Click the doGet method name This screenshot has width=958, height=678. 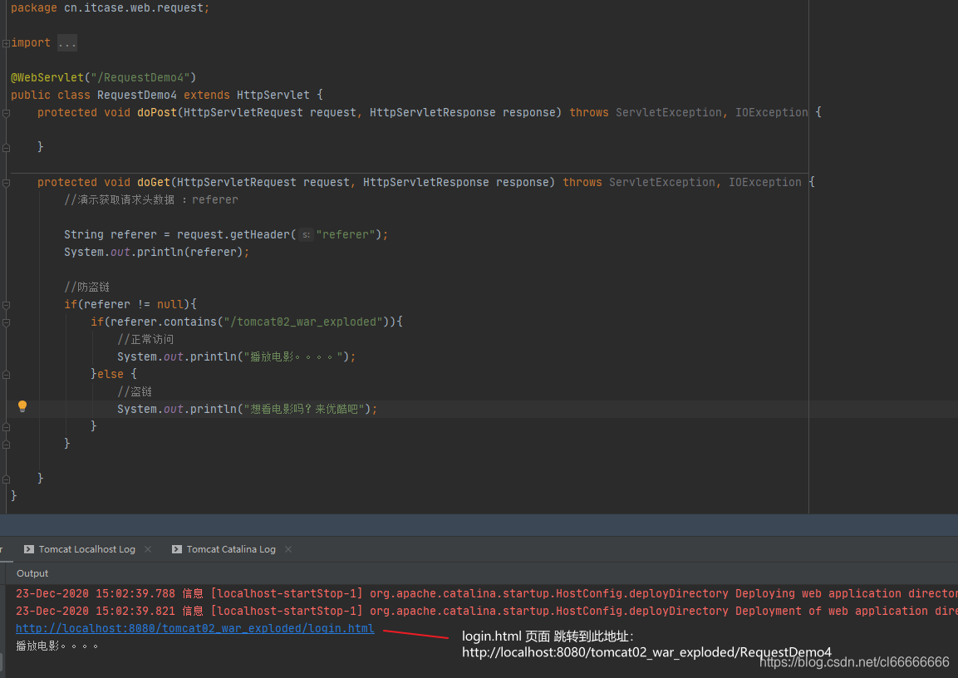tap(154, 182)
